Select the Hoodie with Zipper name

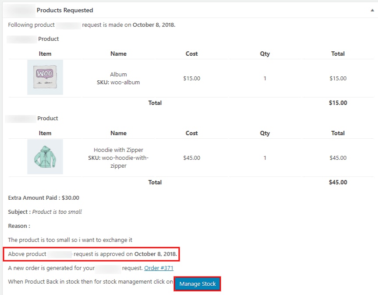pos(118,150)
